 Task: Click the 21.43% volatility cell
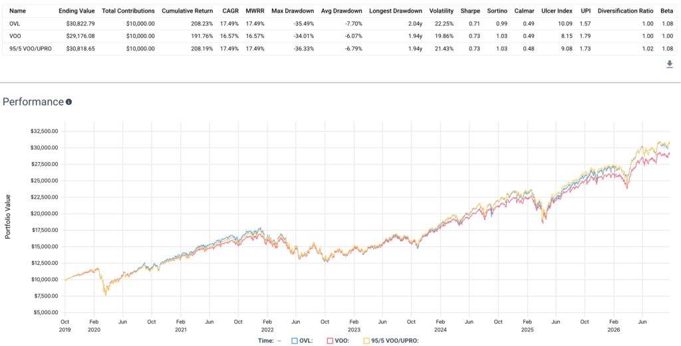click(x=445, y=49)
